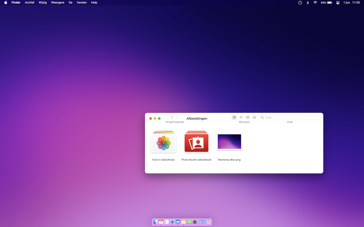Select the Foto's-bibliotheek icon
Image resolution: width=364 pixels, height=227 pixels.
[164, 142]
